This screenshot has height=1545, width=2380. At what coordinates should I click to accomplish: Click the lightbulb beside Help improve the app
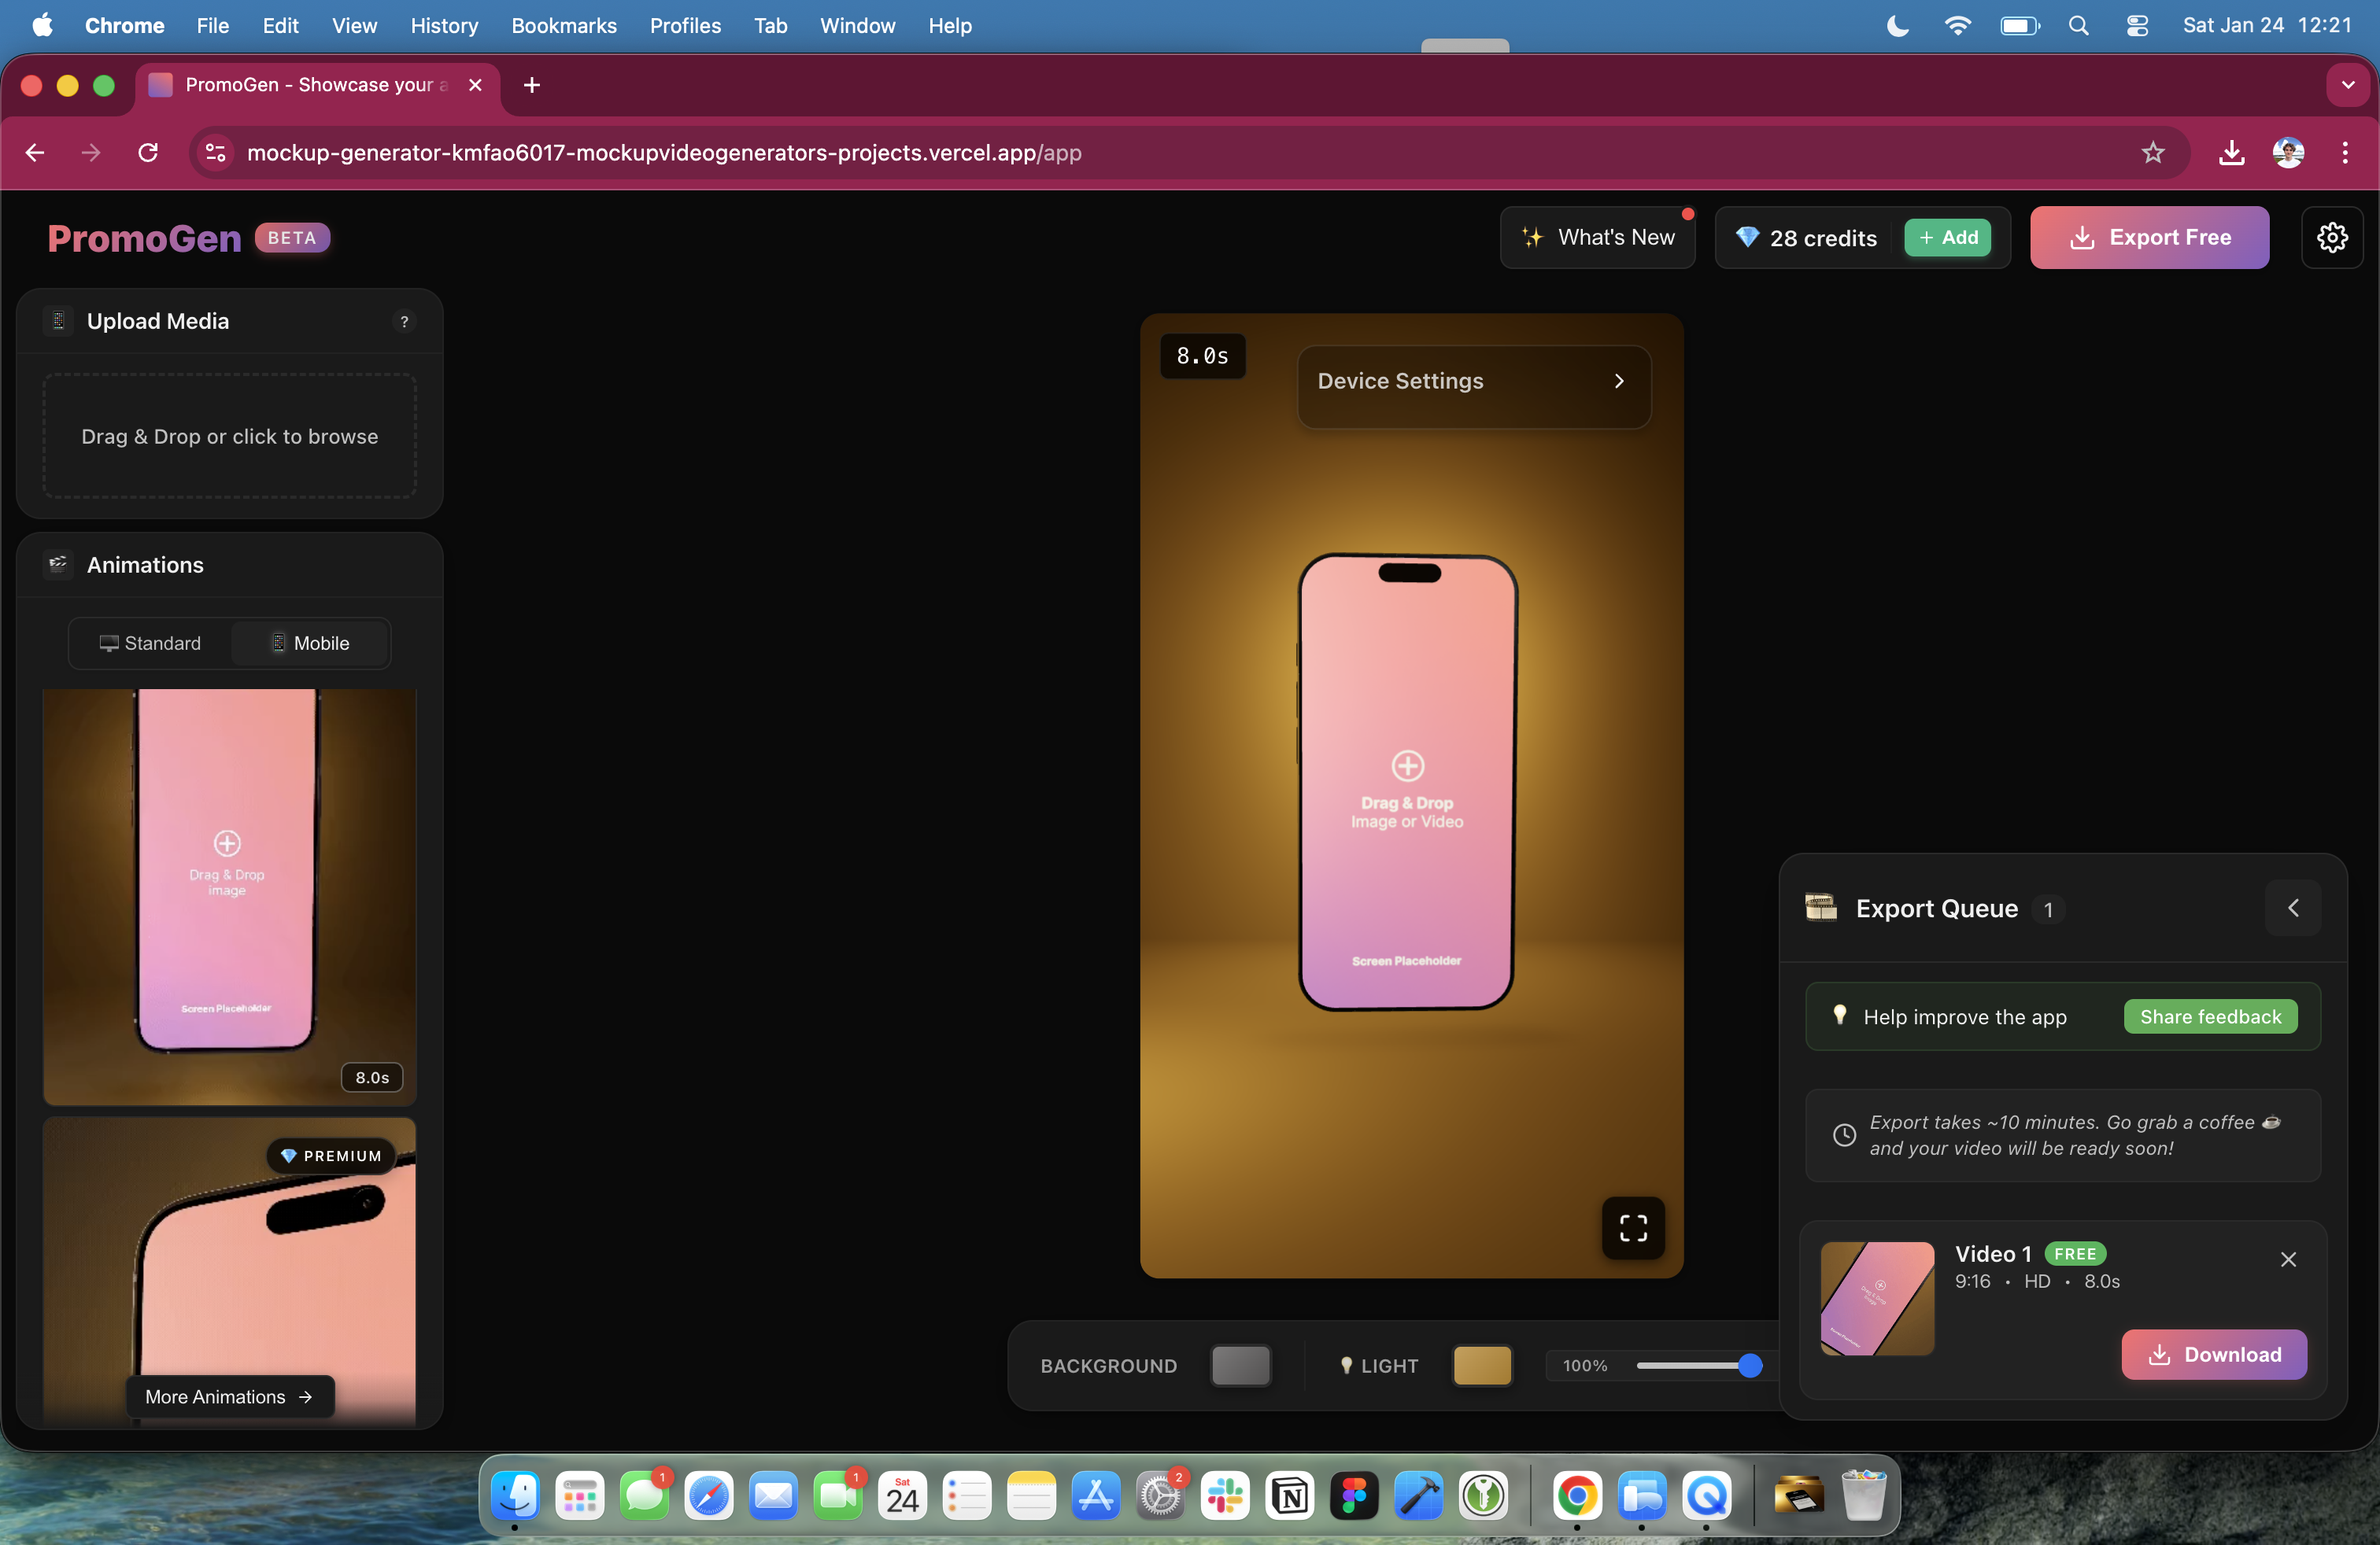[x=1842, y=1016]
